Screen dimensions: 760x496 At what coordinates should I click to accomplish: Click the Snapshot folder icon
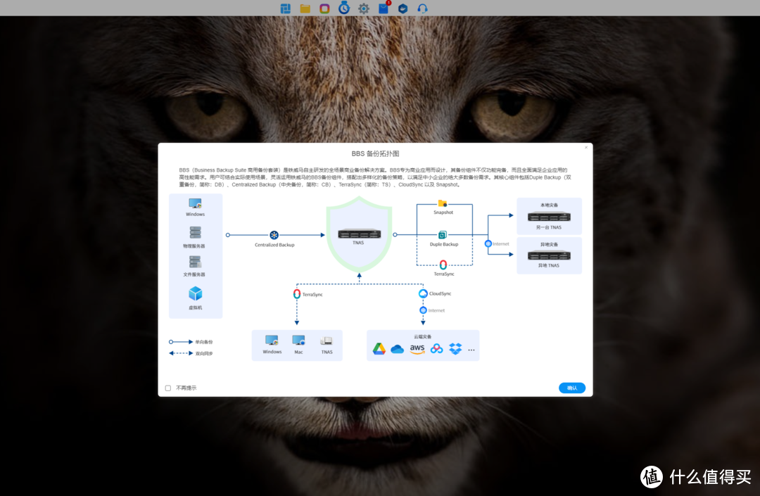click(x=443, y=203)
